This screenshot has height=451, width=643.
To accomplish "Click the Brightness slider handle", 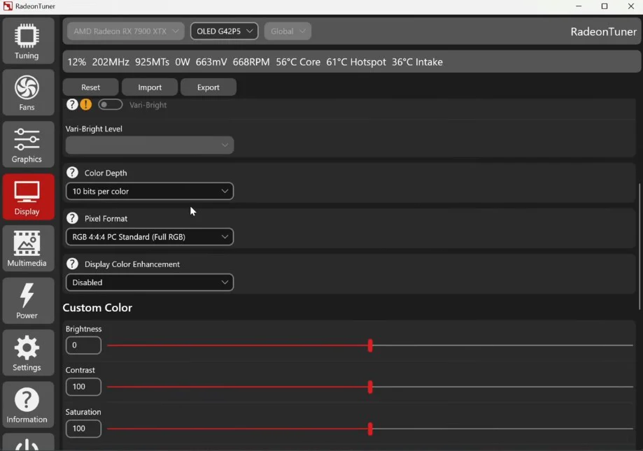I will pos(370,345).
